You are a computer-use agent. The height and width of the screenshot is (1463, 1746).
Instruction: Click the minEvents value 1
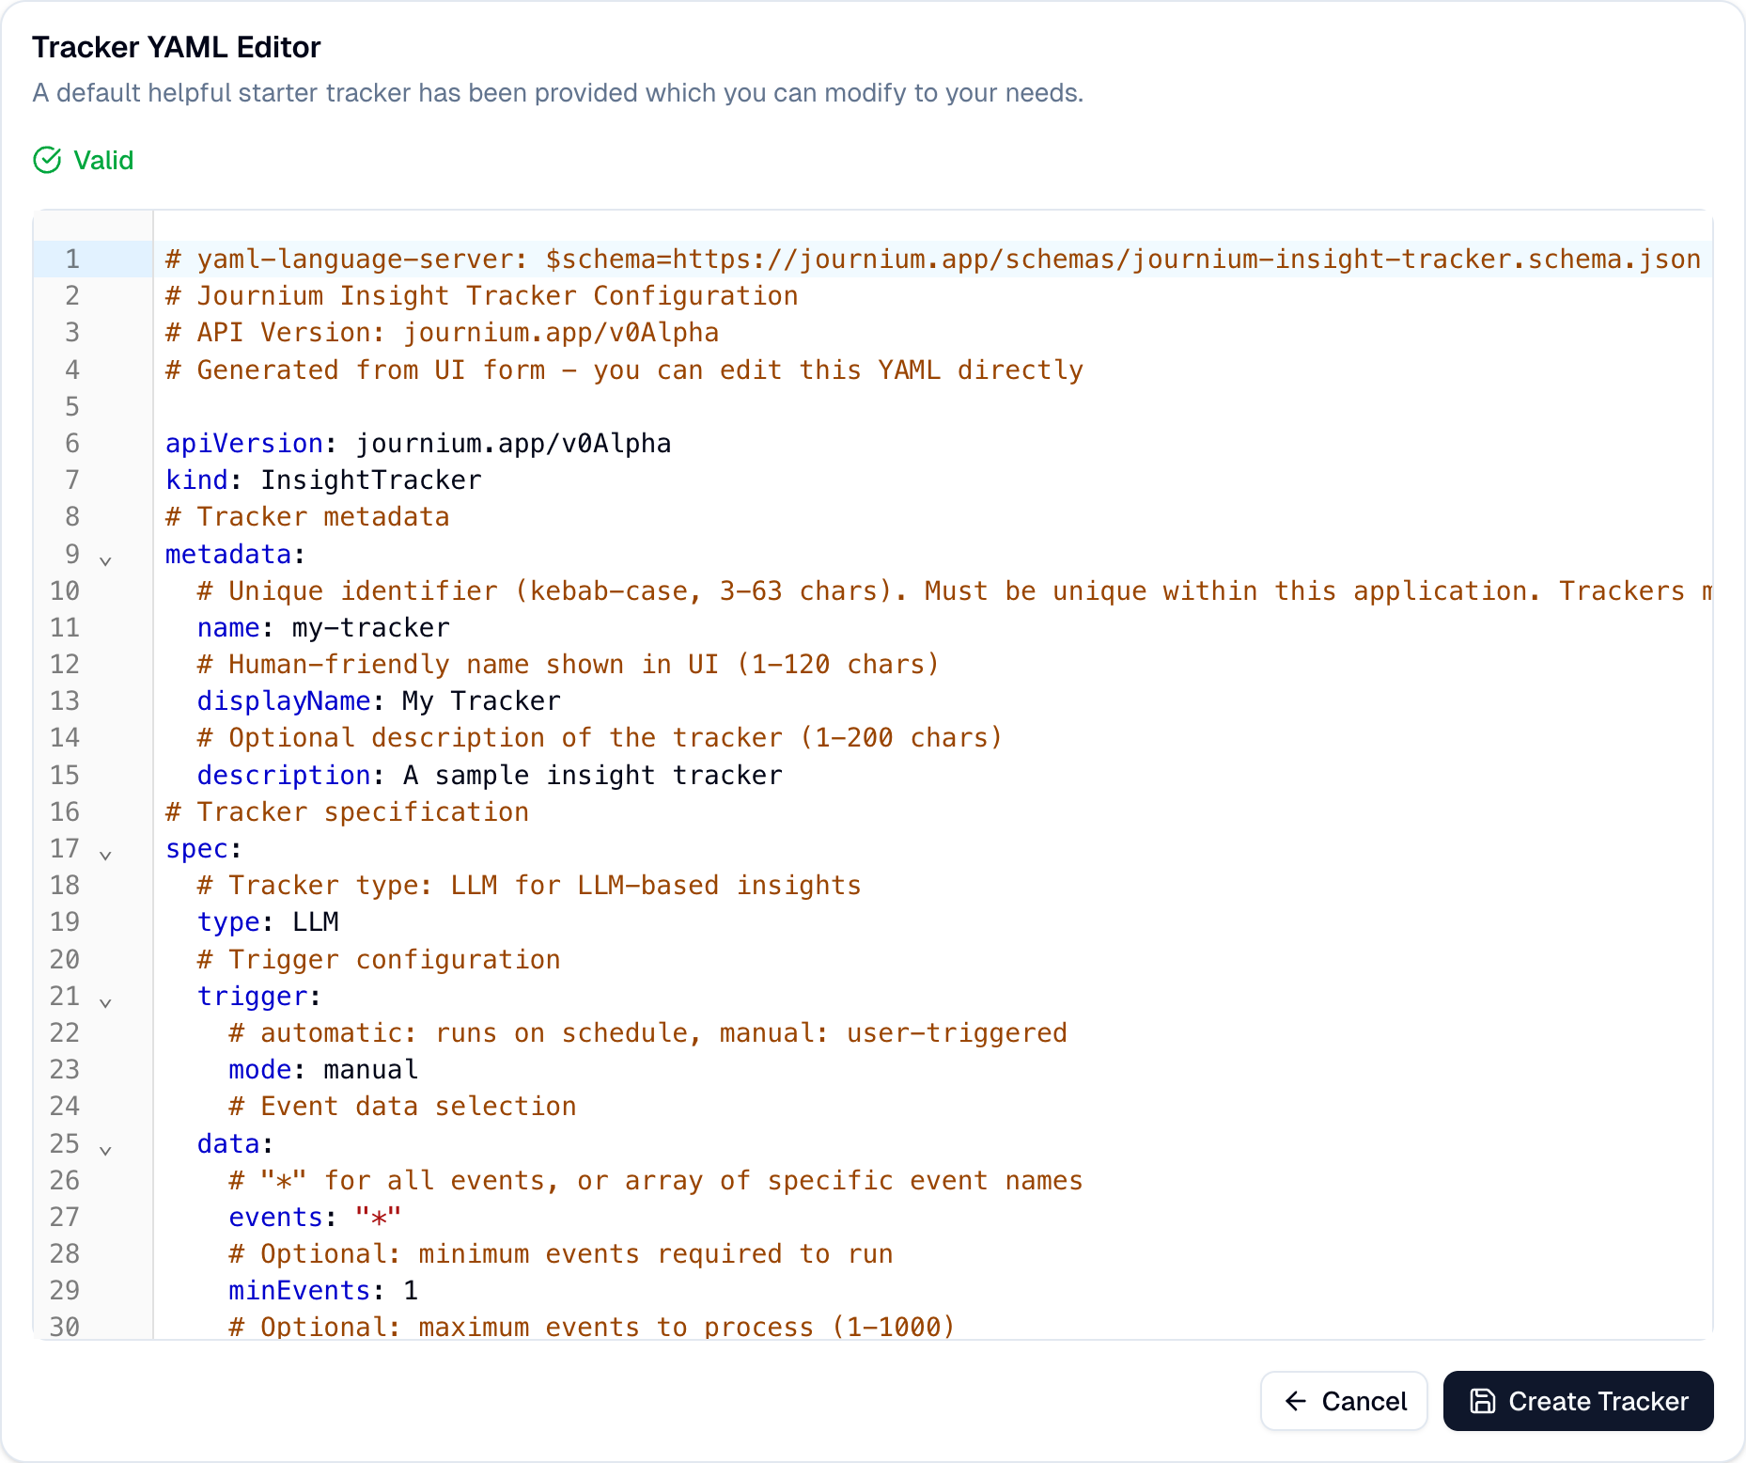click(410, 1290)
